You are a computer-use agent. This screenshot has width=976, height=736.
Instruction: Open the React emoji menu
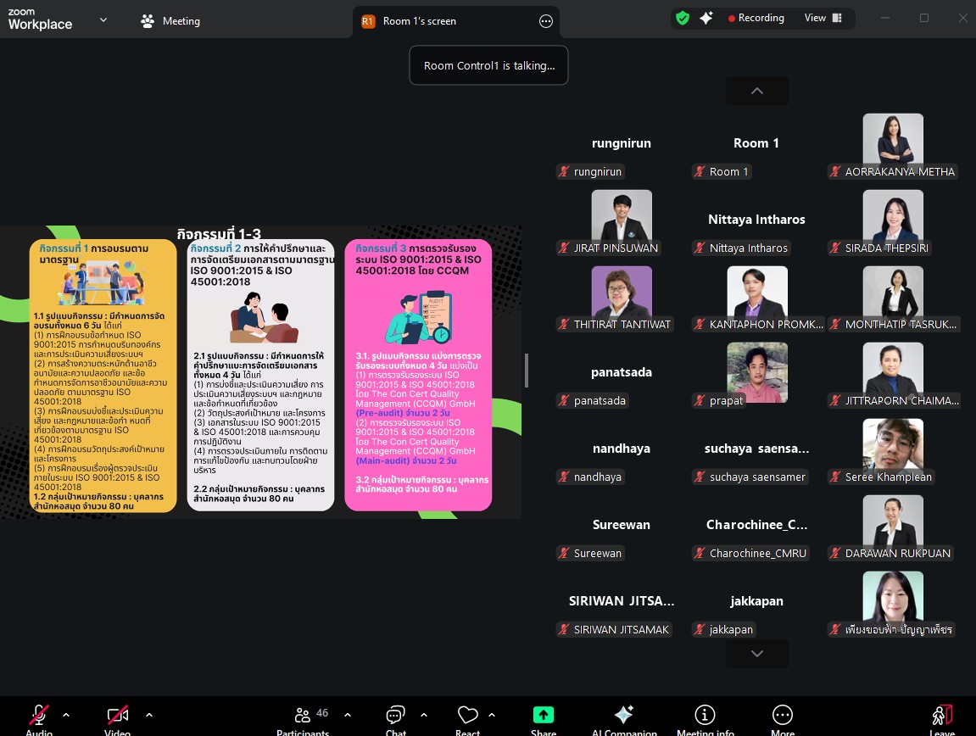tap(467, 716)
